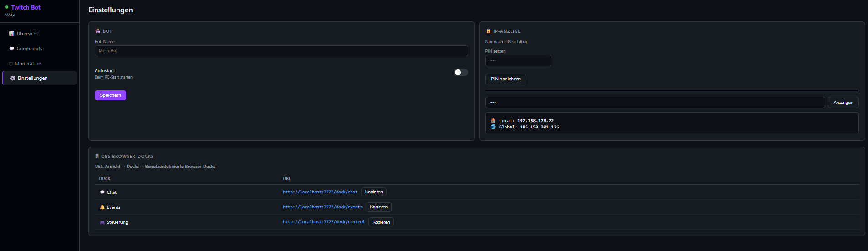The height and width of the screenshot is (251, 868).
Task: Click the Einstellungen page heading
Action: tap(111, 10)
